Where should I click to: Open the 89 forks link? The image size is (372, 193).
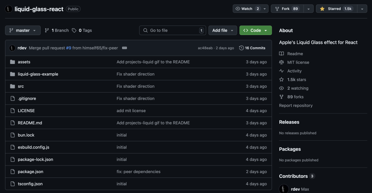click(296, 97)
